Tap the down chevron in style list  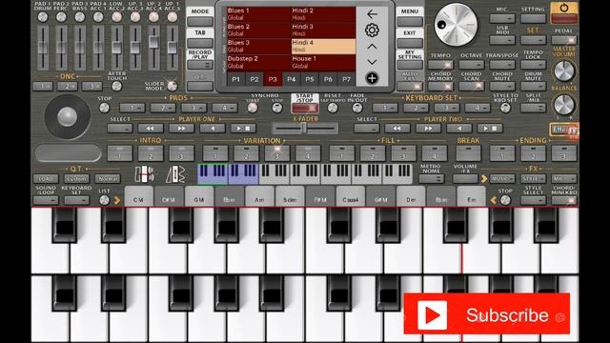coord(372,62)
